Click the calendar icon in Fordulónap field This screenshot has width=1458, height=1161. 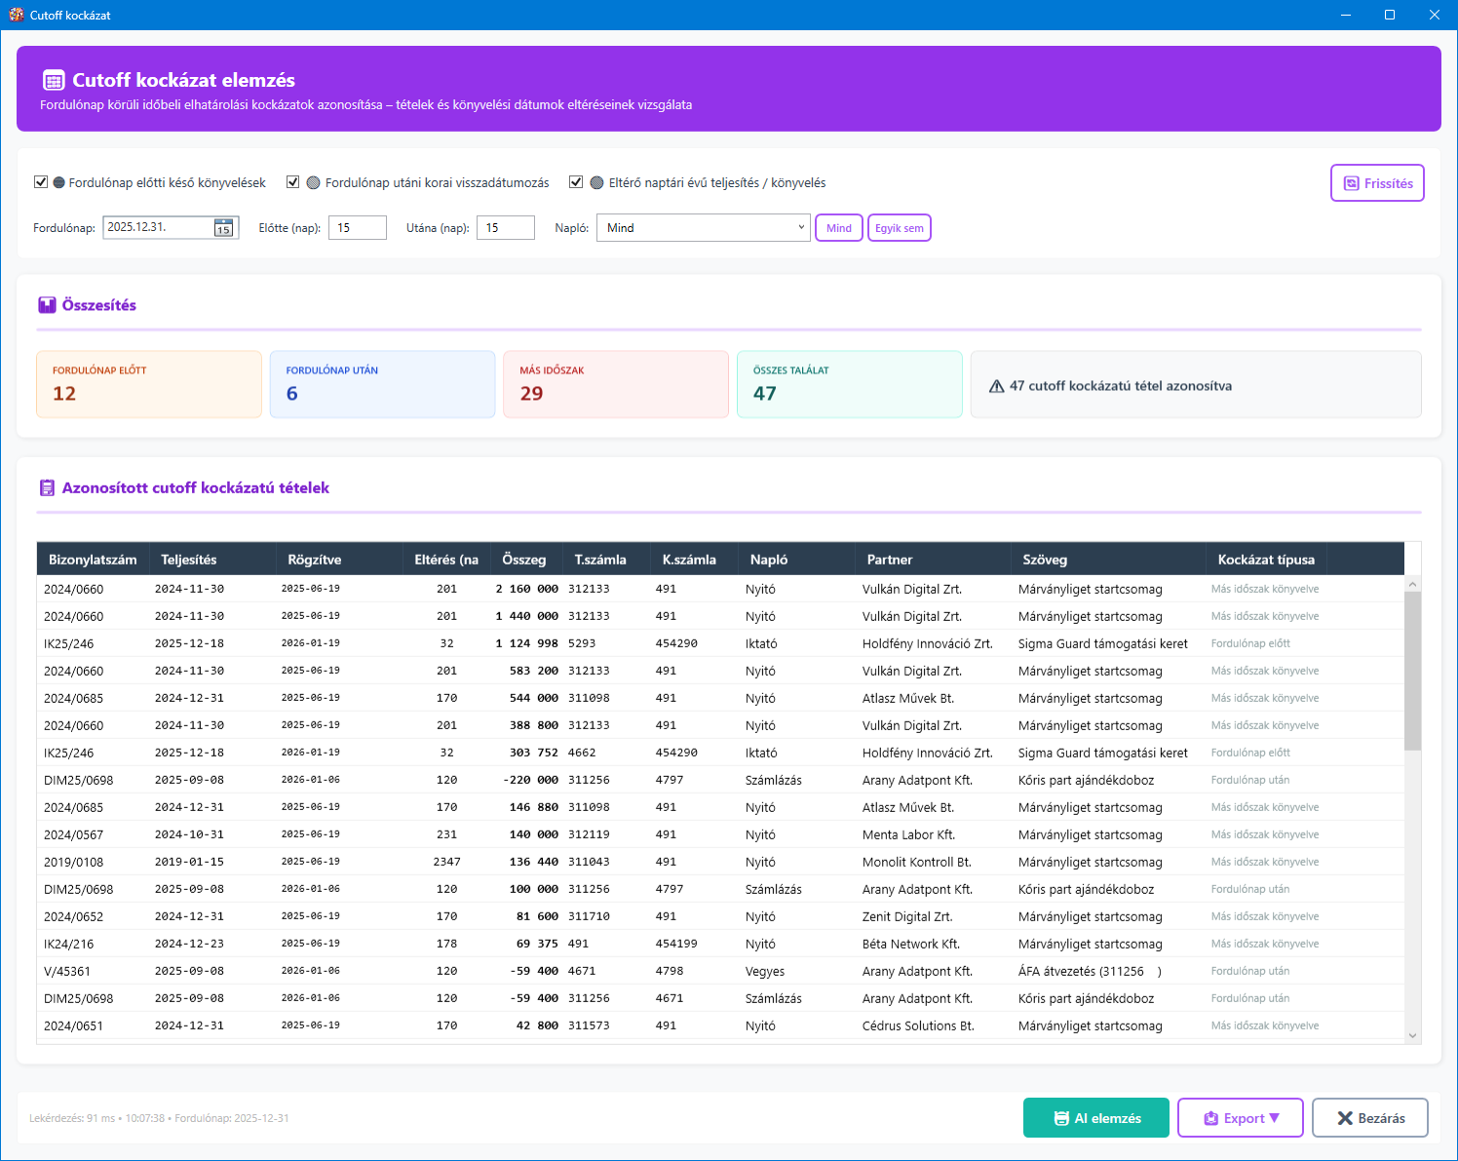click(x=223, y=228)
